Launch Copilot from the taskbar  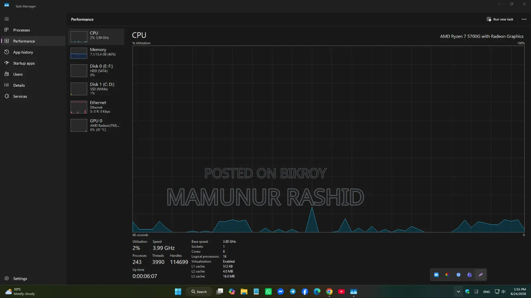[x=232, y=292]
